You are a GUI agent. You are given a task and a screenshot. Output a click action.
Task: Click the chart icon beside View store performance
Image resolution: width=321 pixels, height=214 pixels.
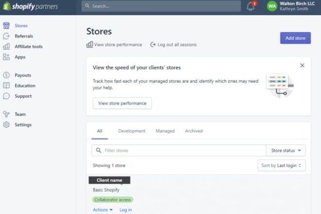[x=89, y=44]
